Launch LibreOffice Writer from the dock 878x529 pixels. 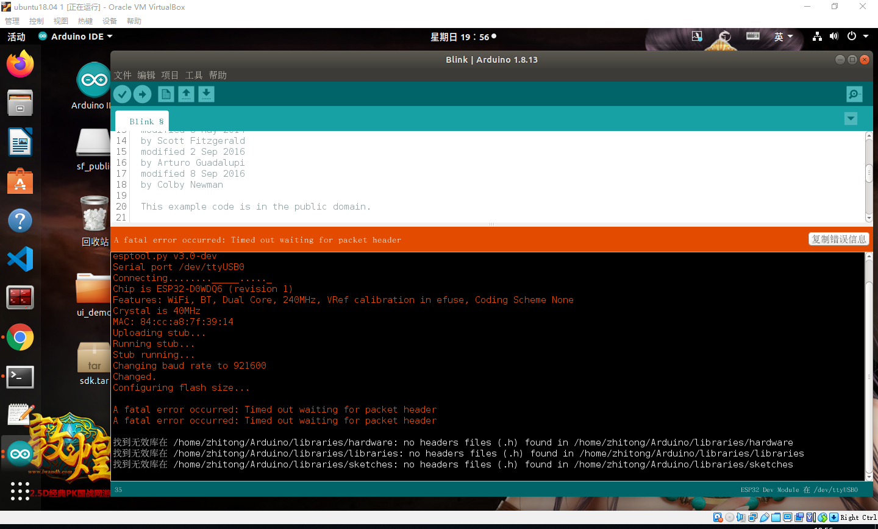pos(20,142)
